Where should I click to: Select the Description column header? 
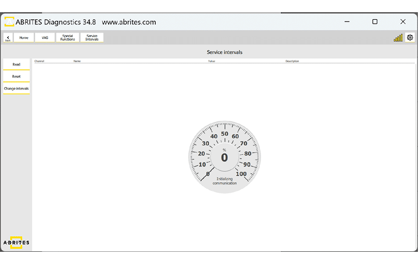tap(292, 61)
